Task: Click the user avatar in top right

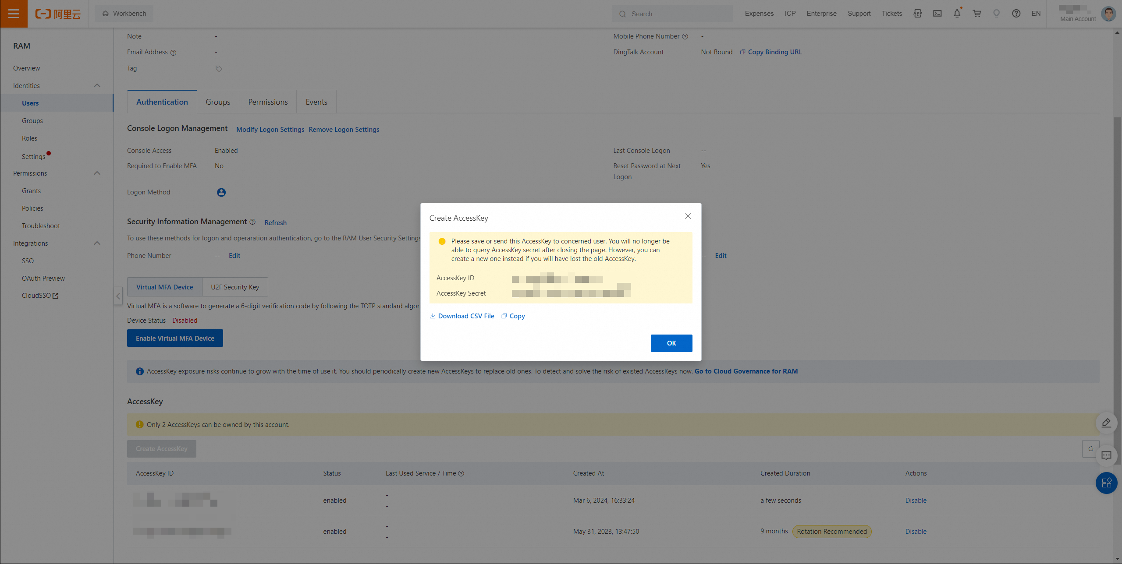Action: [x=1108, y=14]
